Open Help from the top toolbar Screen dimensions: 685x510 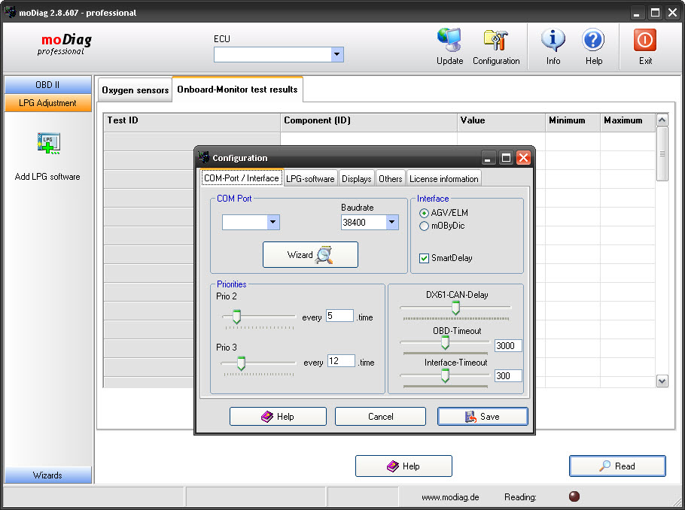click(593, 40)
